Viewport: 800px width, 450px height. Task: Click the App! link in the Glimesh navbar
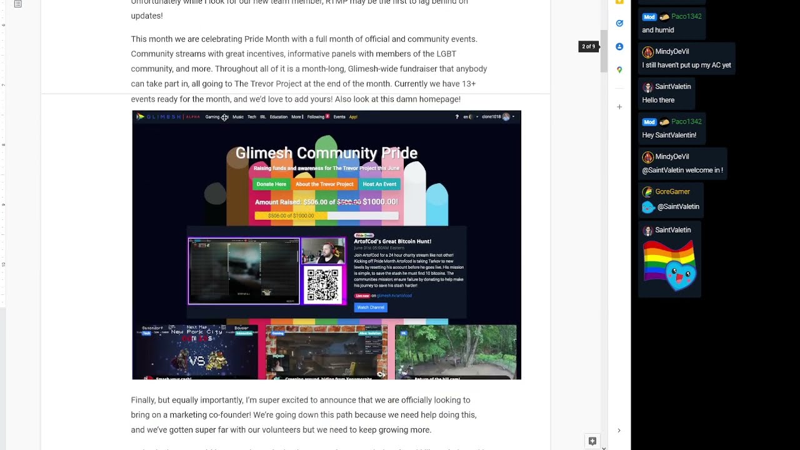click(x=353, y=117)
